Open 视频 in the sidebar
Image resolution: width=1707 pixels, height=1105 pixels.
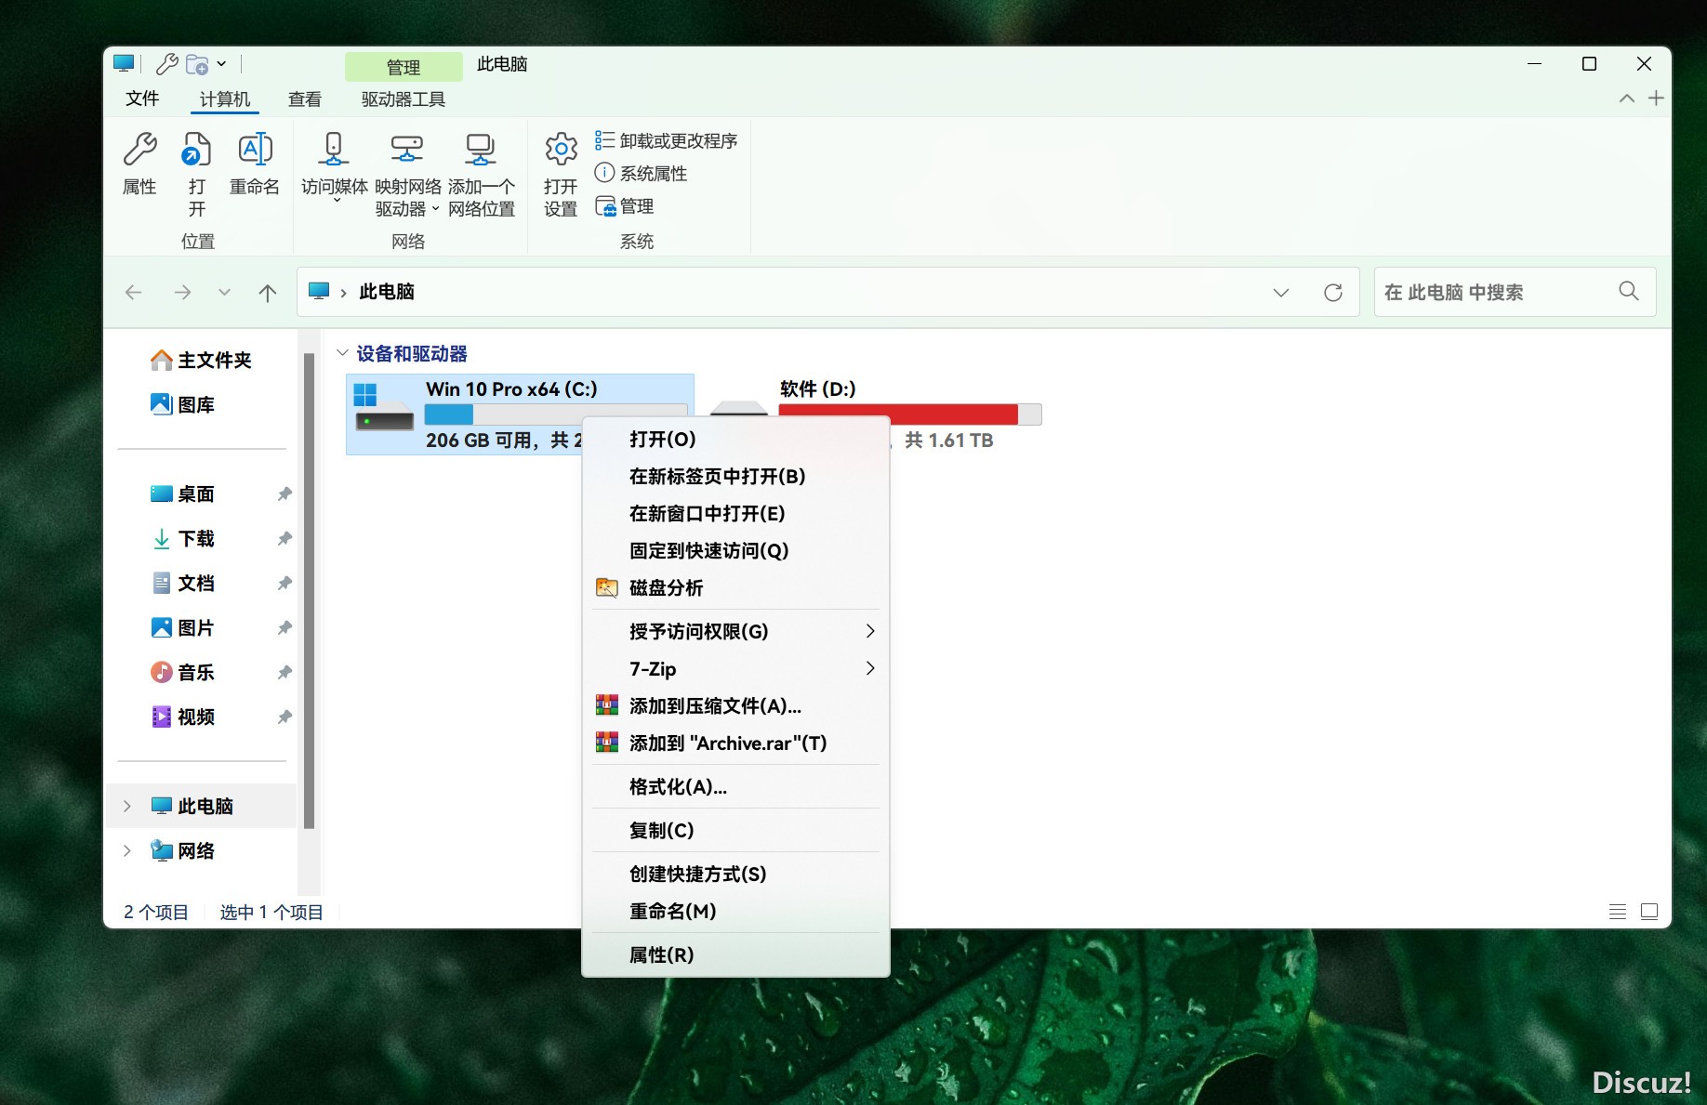click(182, 717)
